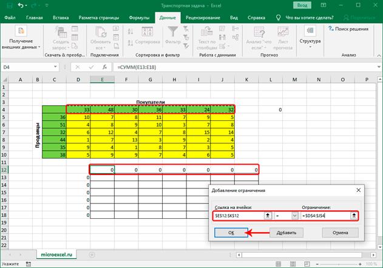The image size is (383, 268).
Task: Click the zoom in plus button
Action: [360, 264]
